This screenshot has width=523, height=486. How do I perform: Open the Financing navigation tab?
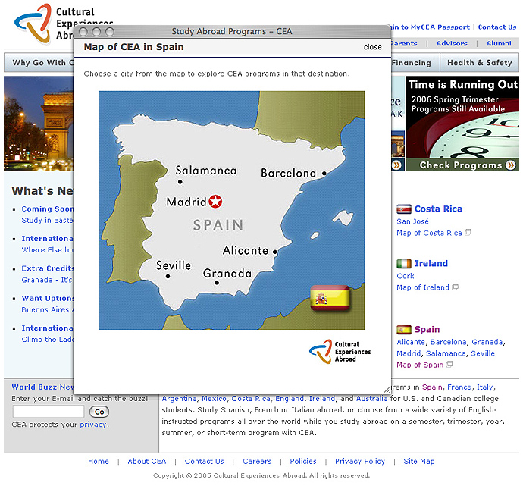pyautogui.click(x=413, y=63)
